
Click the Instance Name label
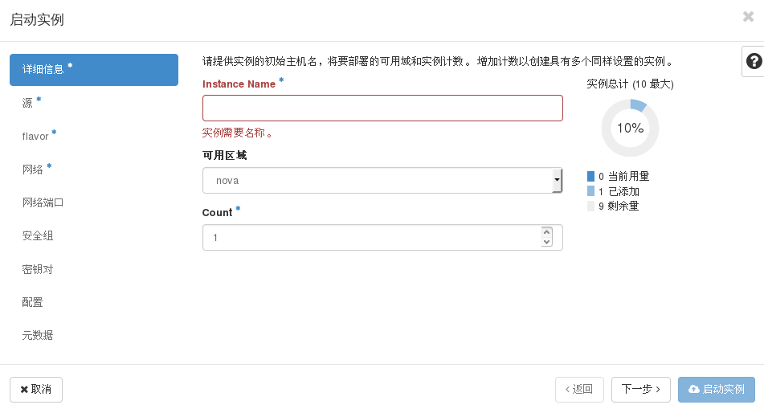click(x=239, y=84)
